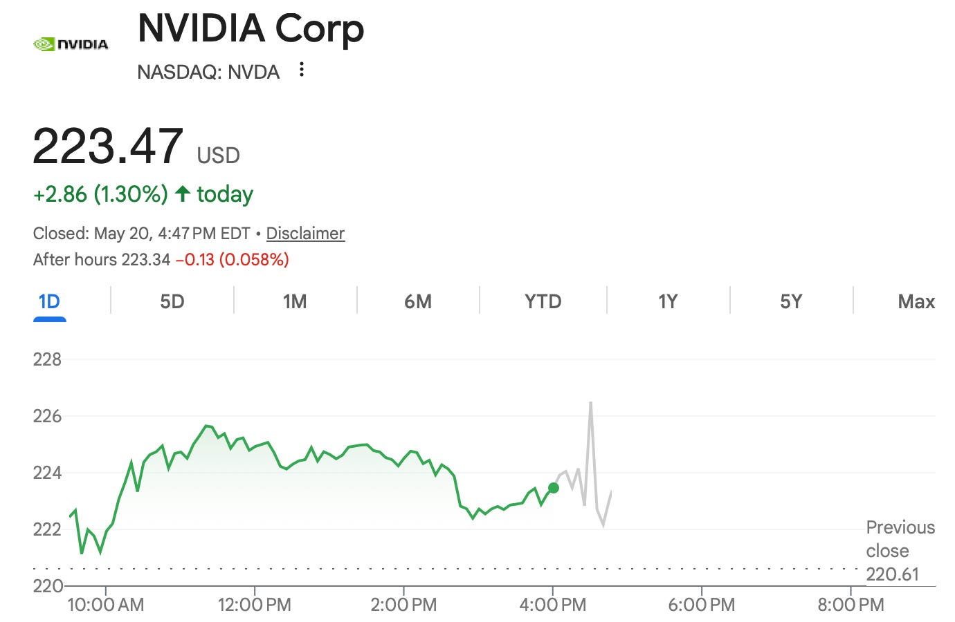Click the NASDAQ: NVDA ticker label

tap(208, 72)
